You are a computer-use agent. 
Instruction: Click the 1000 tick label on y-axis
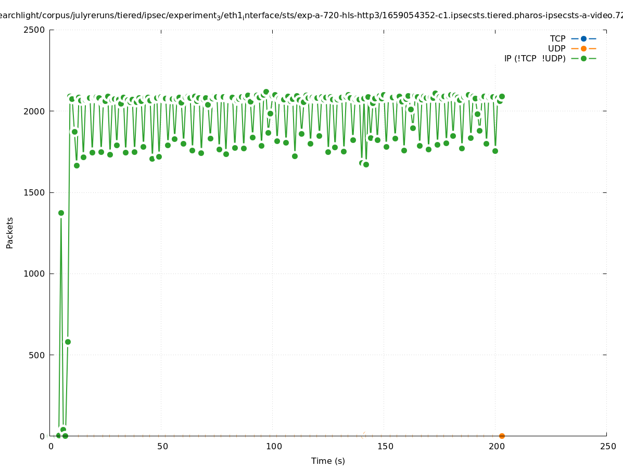[x=35, y=274]
